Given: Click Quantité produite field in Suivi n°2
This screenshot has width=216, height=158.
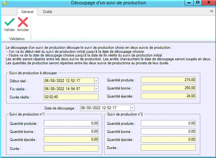Looking at the screenshot, I should 168,123.
